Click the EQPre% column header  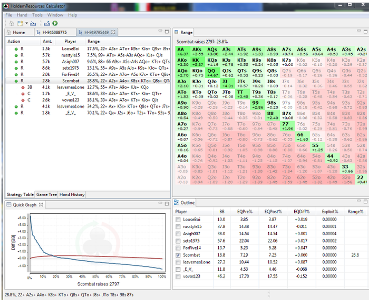click(x=245, y=212)
